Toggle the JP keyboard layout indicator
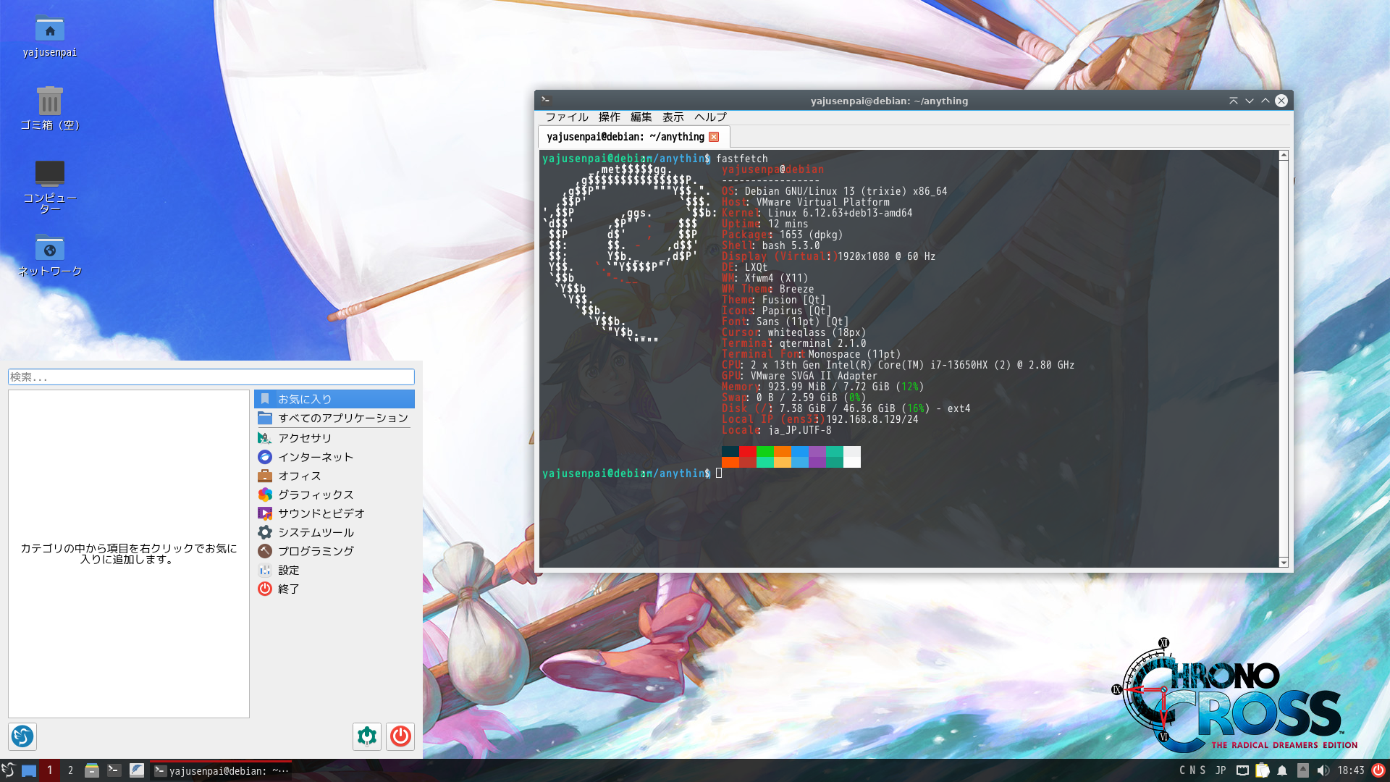This screenshot has height=782, width=1390. 1221,770
